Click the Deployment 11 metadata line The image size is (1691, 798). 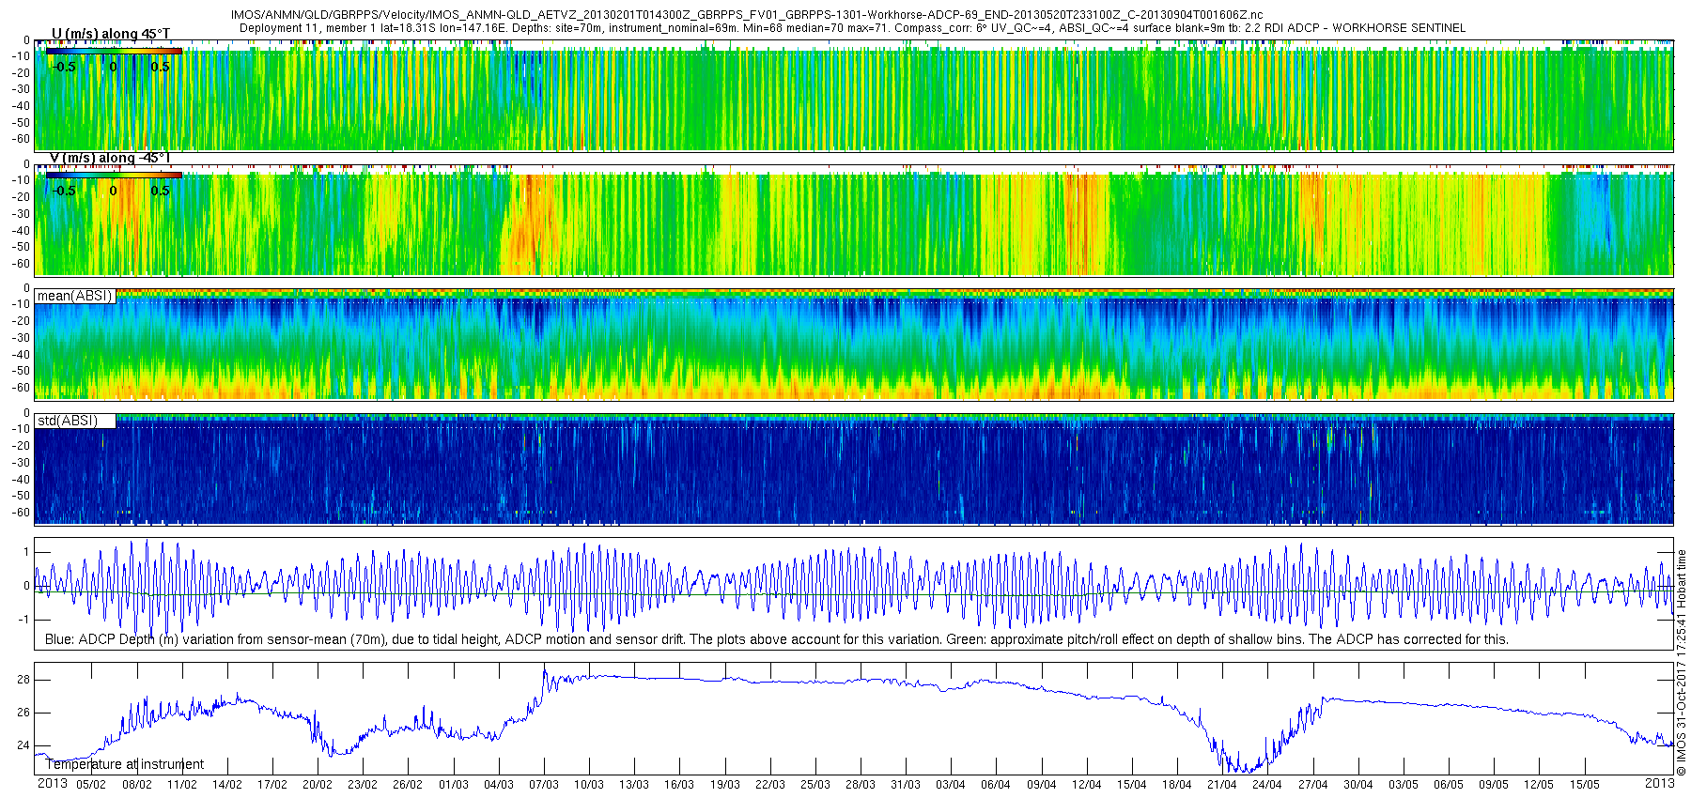click(x=852, y=28)
